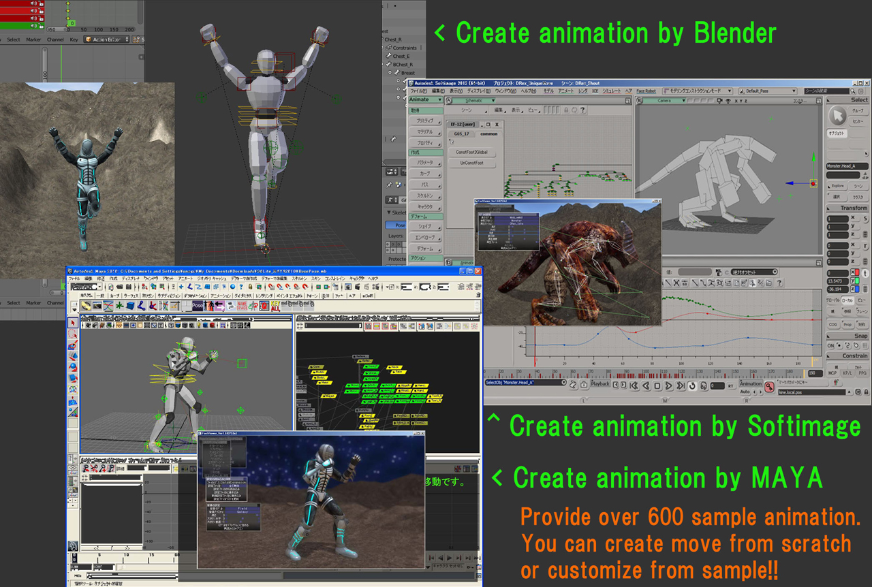Toggle the RT realtime playback button

click(x=730, y=385)
